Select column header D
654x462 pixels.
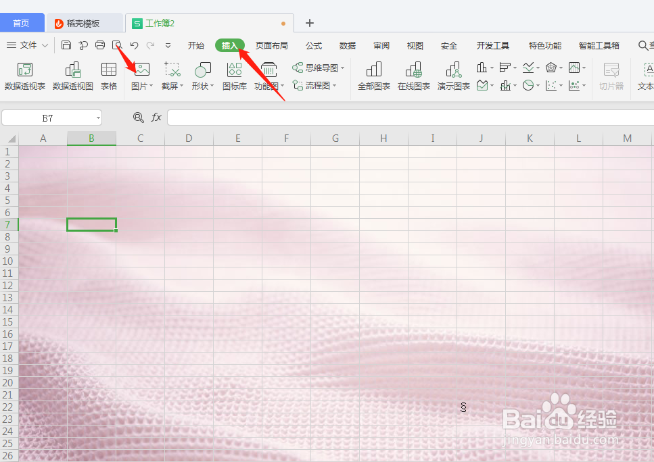click(x=189, y=137)
